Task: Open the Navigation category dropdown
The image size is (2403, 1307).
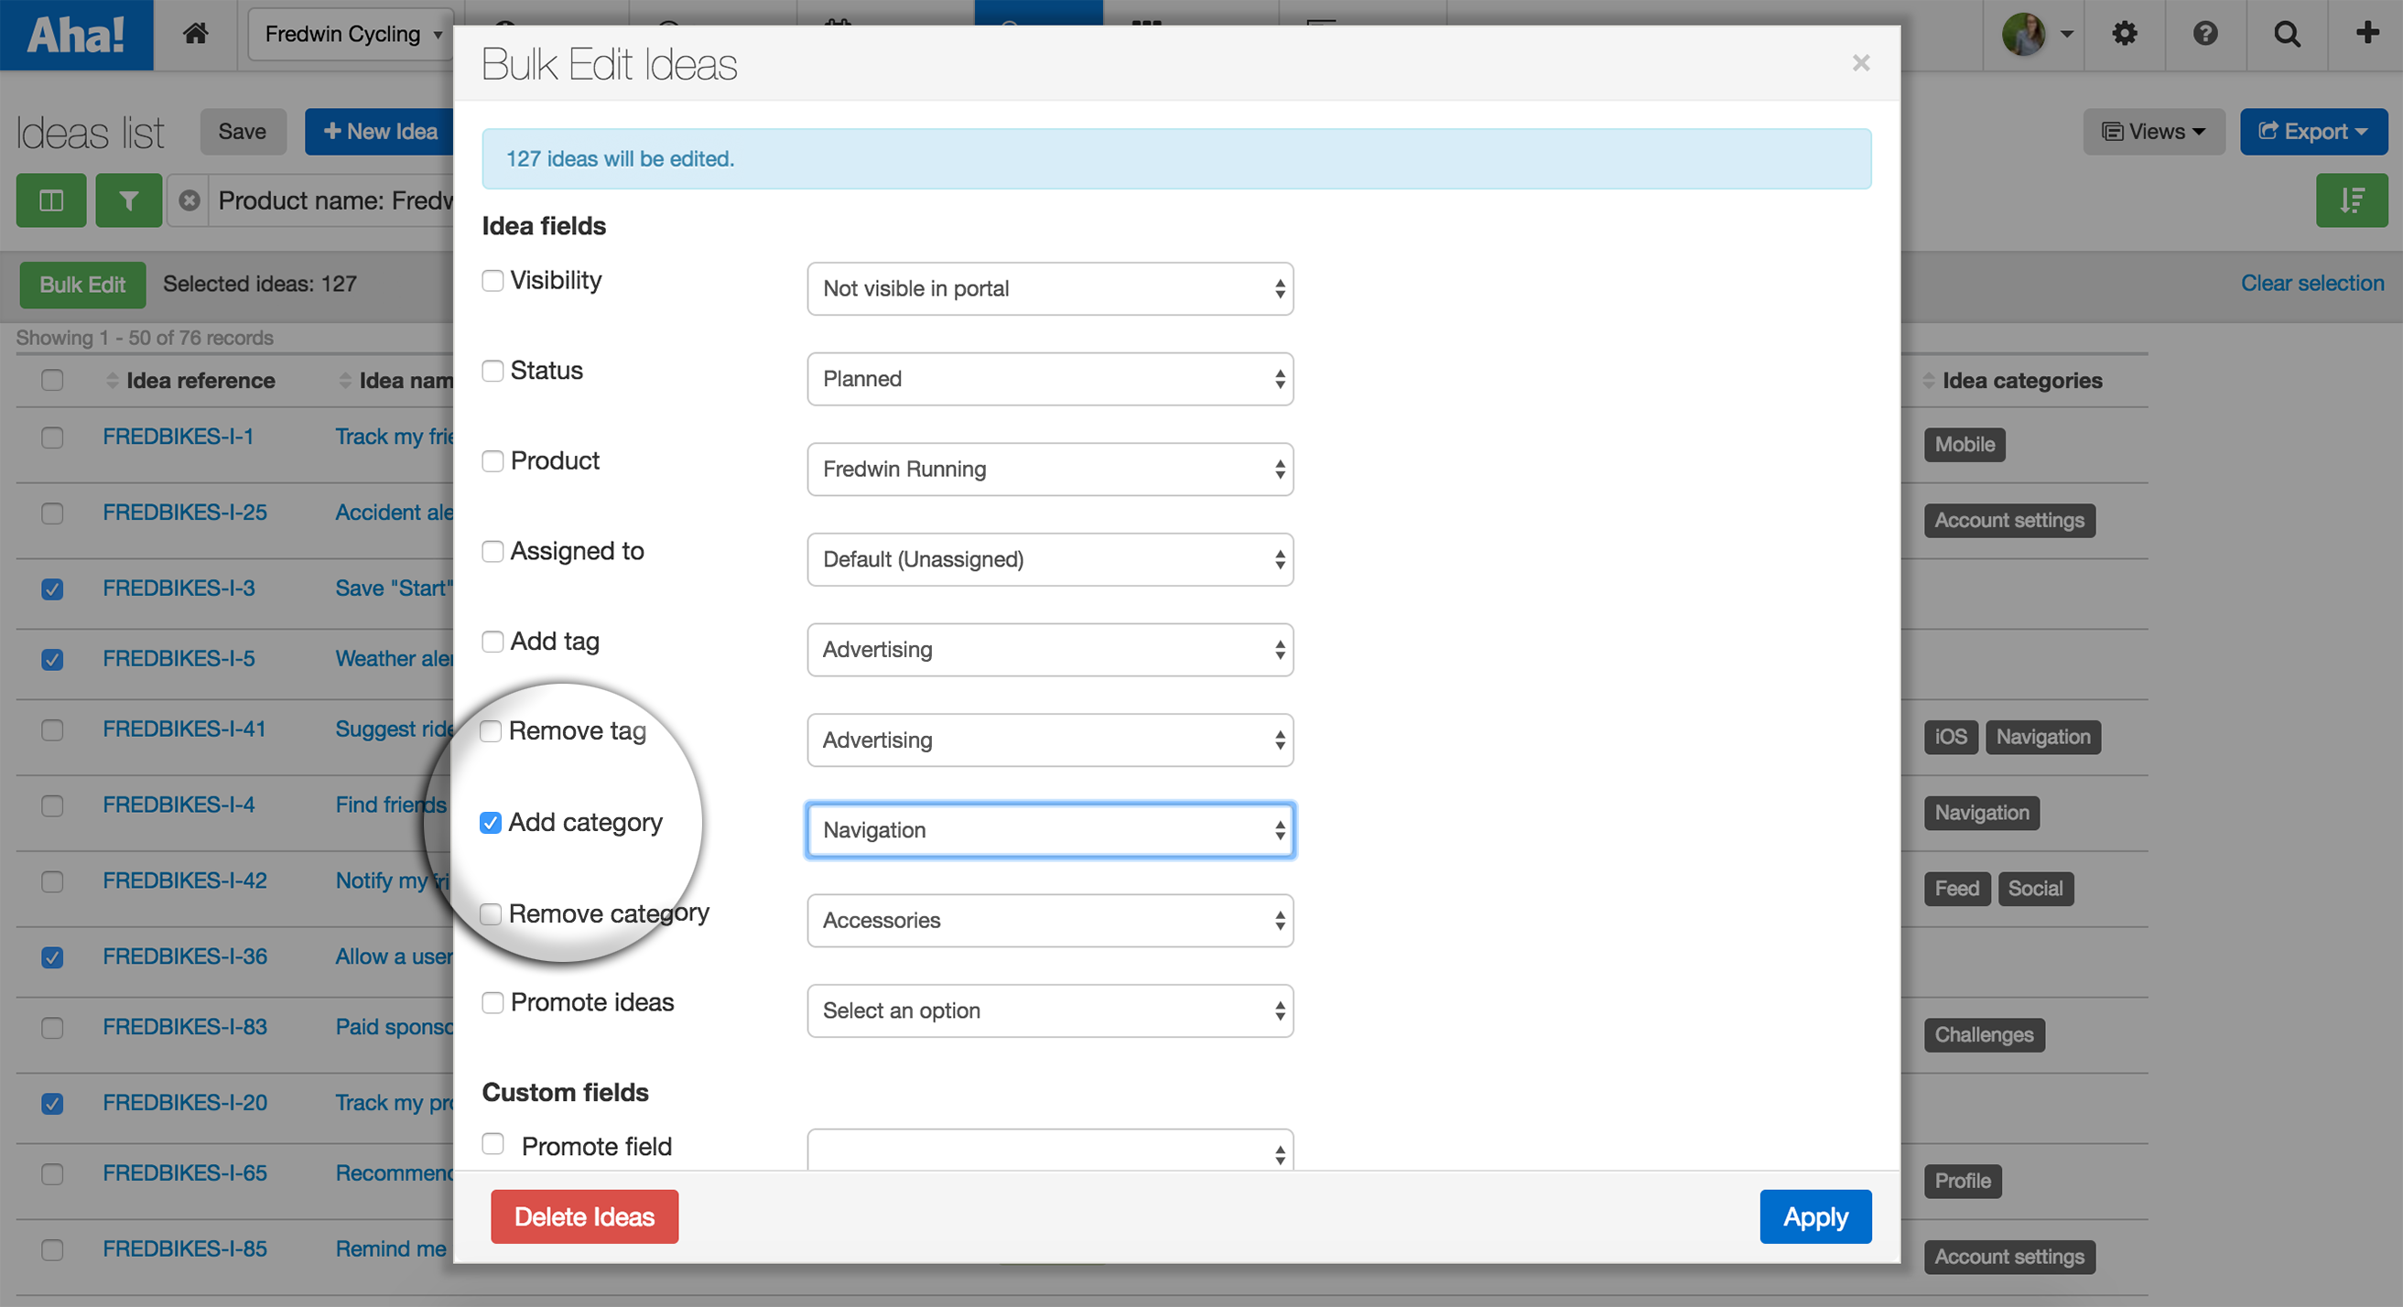Action: (1049, 829)
